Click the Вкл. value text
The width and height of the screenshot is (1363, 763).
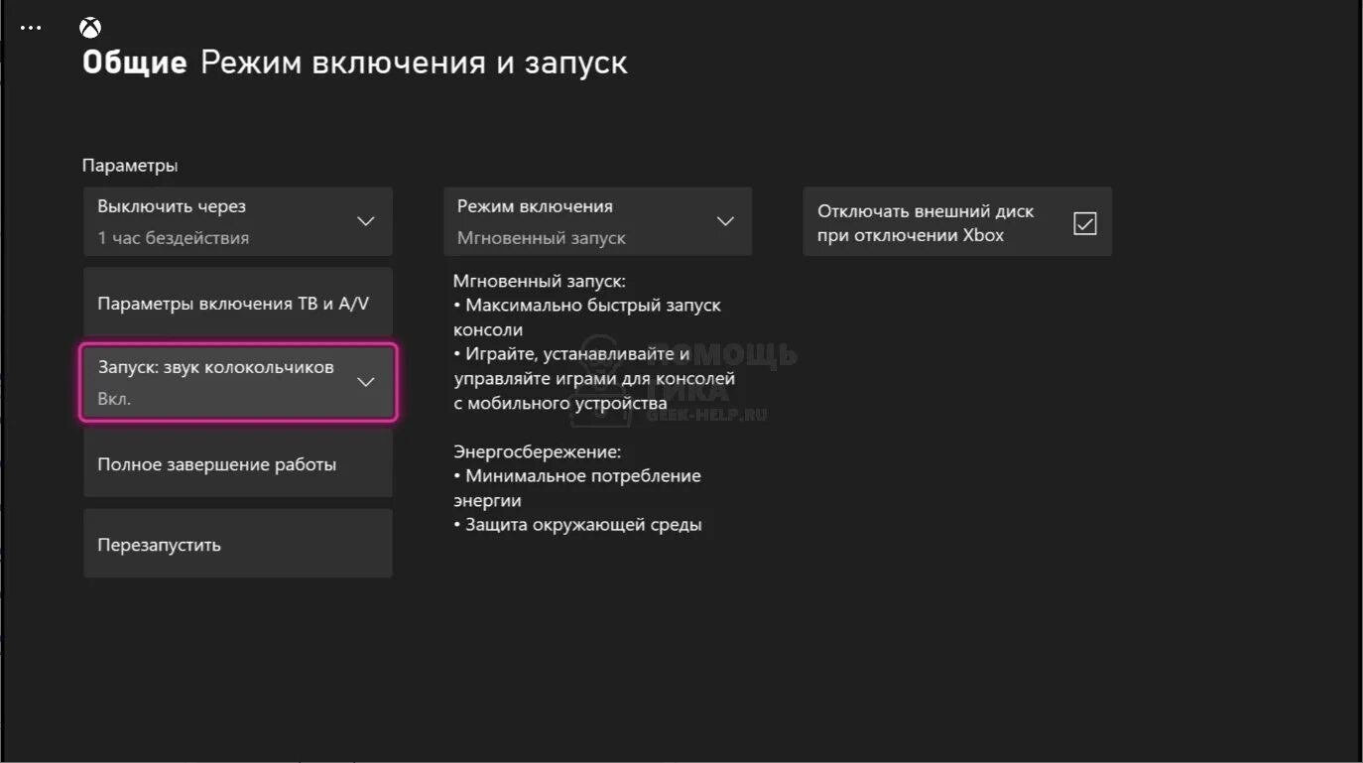pyautogui.click(x=114, y=399)
